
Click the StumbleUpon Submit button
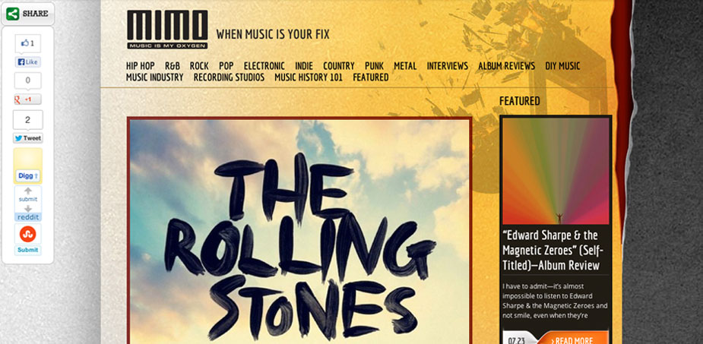[28, 250]
